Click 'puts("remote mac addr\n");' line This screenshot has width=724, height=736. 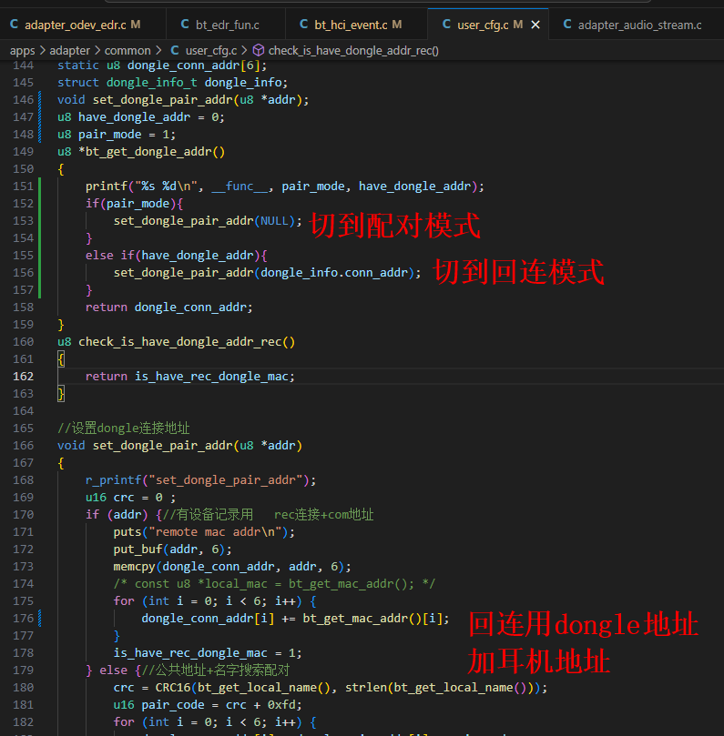204,532
